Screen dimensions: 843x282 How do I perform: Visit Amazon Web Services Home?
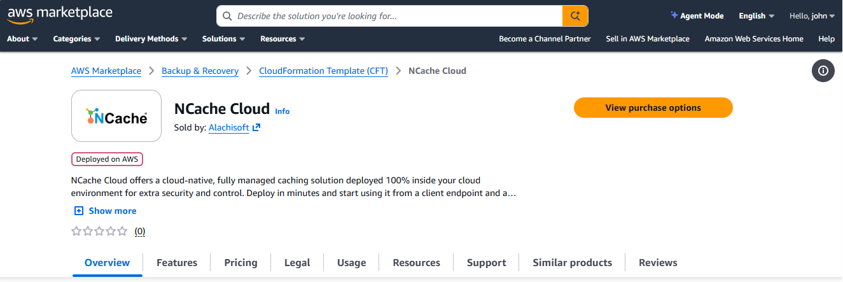[754, 39]
